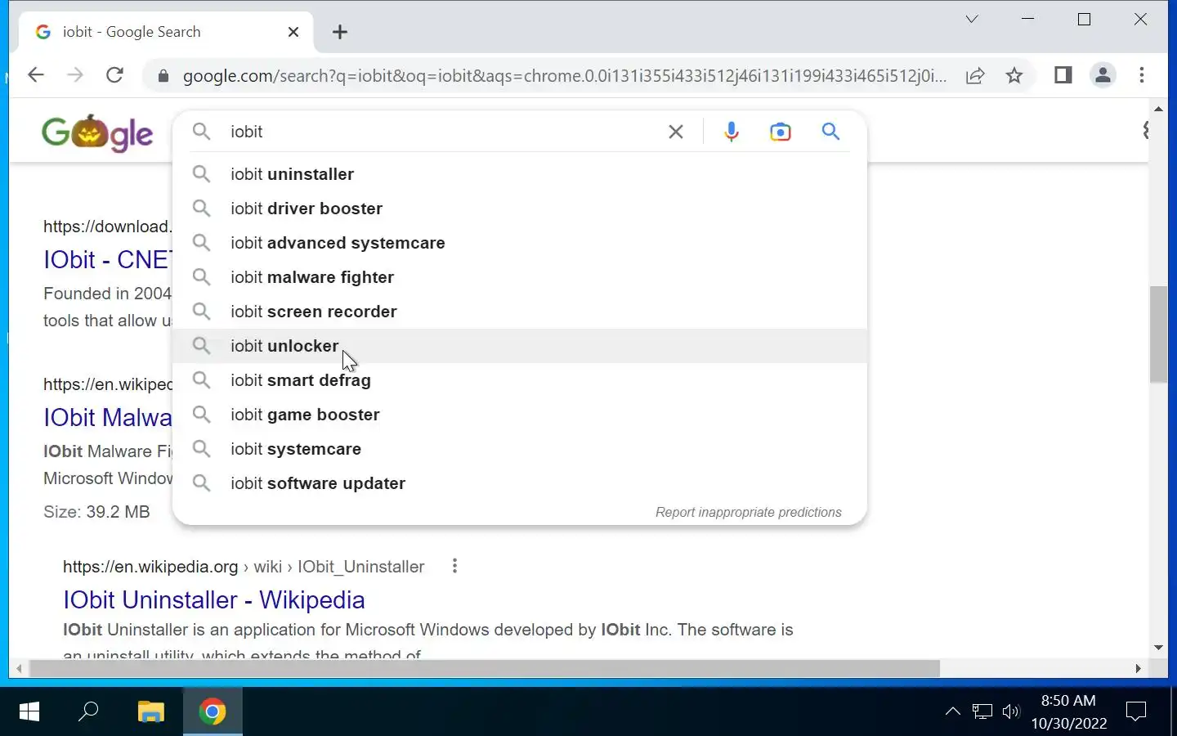Open the network status tray icon
The image size is (1177, 736).
982,711
